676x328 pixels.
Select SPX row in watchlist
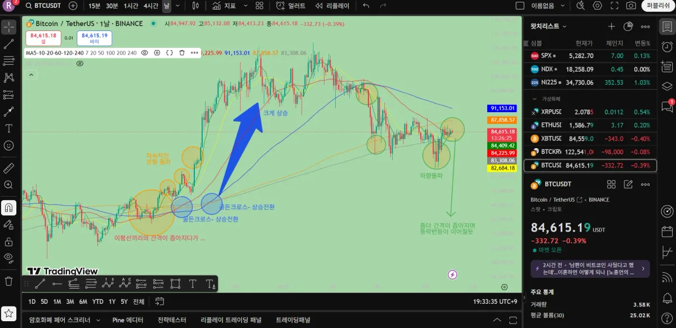[590, 56]
